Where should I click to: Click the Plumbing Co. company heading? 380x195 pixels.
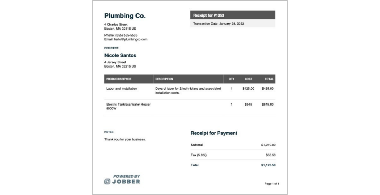pyautogui.click(x=125, y=16)
